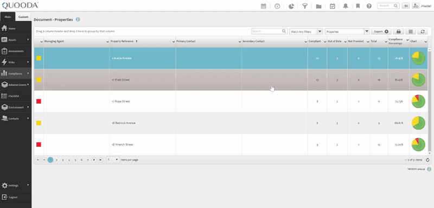Go to page 7 in the pager
The width and height of the screenshot is (434, 208).
point(88,160)
